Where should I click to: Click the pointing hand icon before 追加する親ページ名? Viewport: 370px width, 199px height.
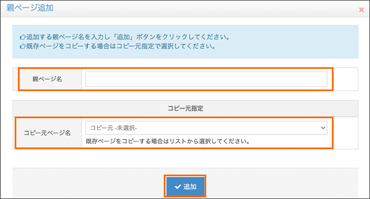pyautogui.click(x=23, y=37)
